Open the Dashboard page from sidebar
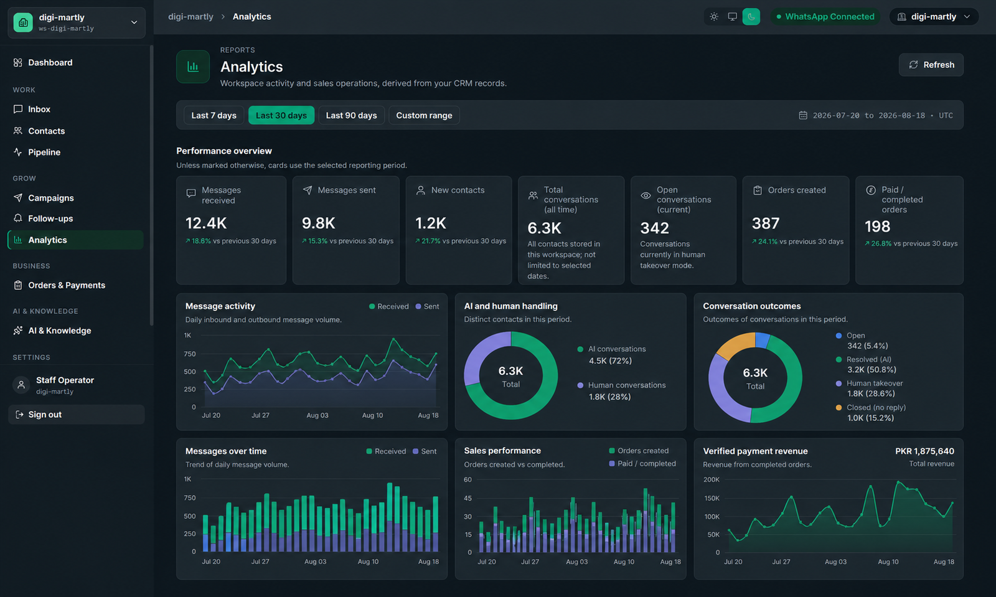This screenshot has height=597, width=996. pos(76,63)
